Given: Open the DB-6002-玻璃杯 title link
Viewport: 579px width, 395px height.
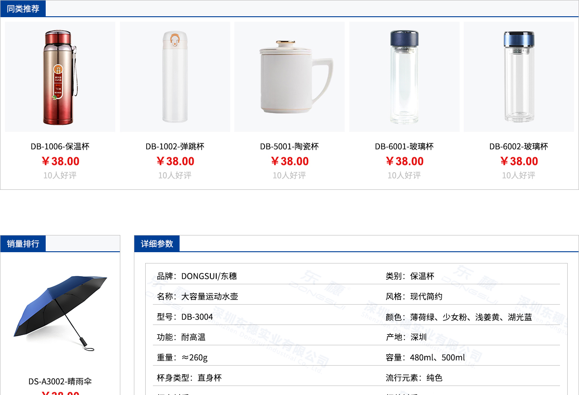Looking at the screenshot, I should click(519, 146).
